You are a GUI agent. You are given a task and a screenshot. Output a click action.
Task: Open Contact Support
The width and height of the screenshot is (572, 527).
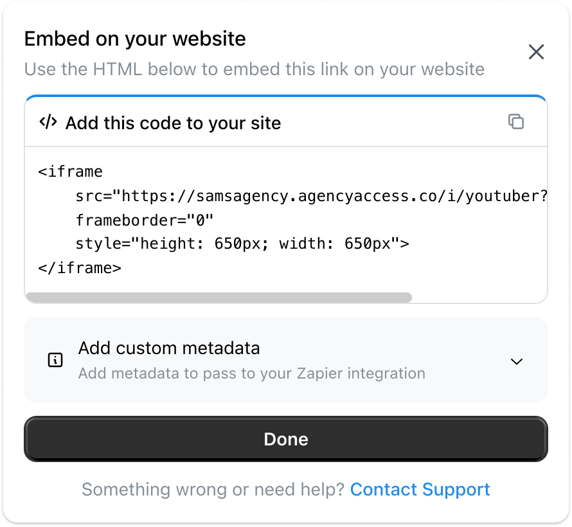[x=420, y=489]
